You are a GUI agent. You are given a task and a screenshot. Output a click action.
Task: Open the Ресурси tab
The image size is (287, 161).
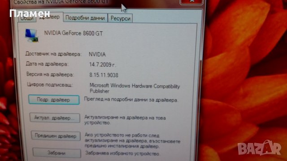(x=120, y=18)
